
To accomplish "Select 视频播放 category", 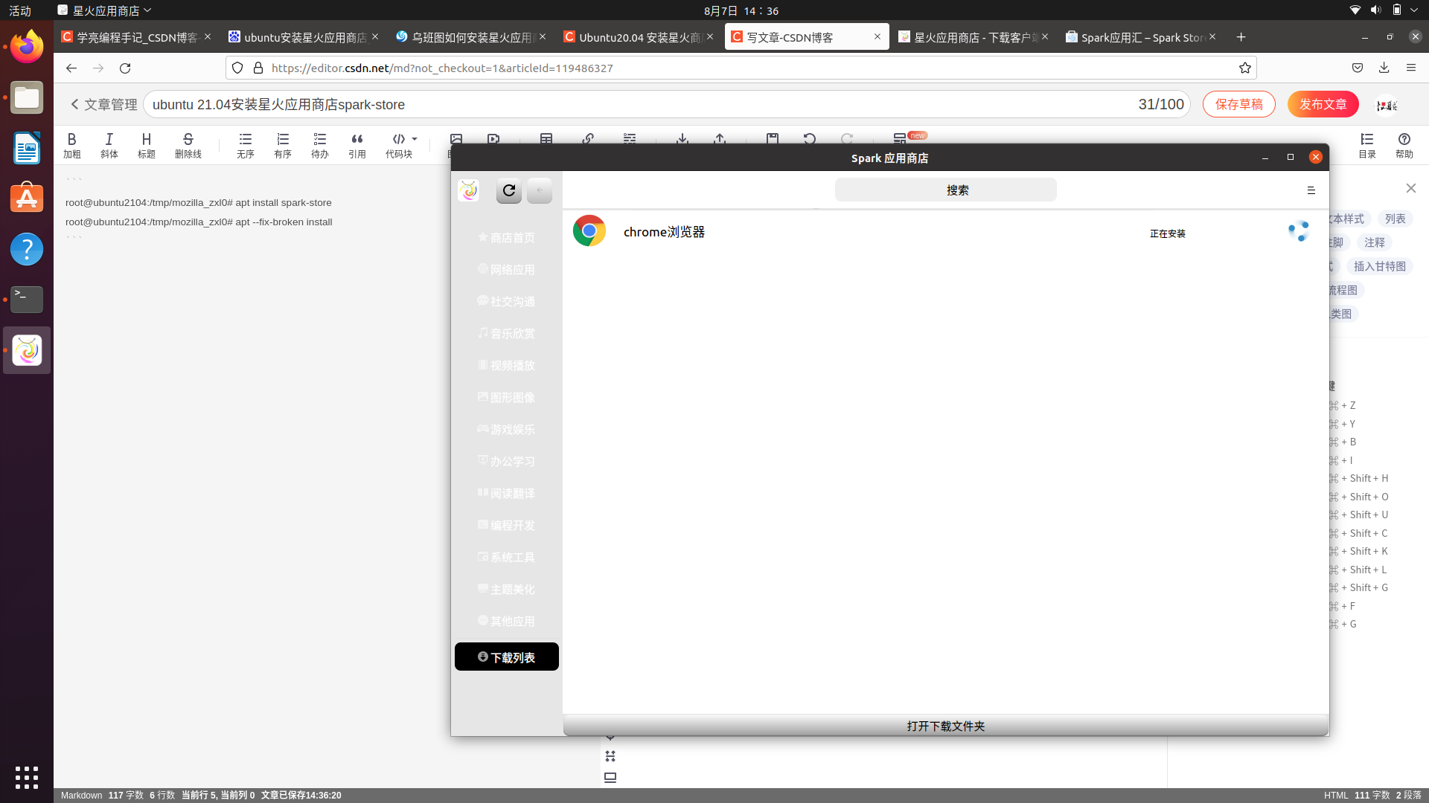I will (x=506, y=366).
